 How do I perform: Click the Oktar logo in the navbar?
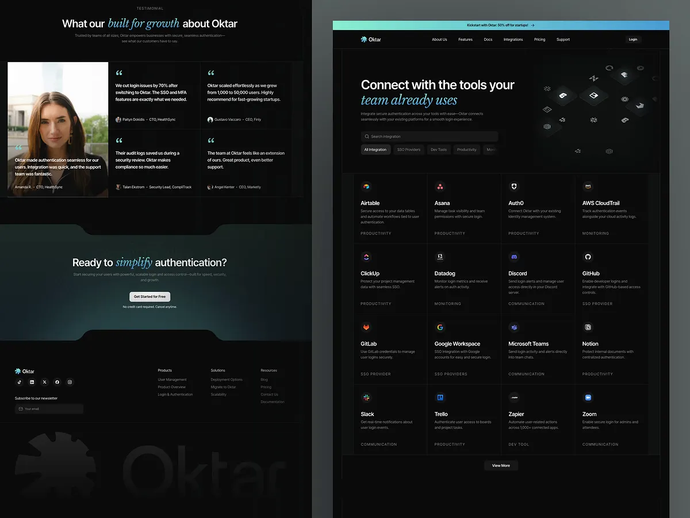pos(370,39)
